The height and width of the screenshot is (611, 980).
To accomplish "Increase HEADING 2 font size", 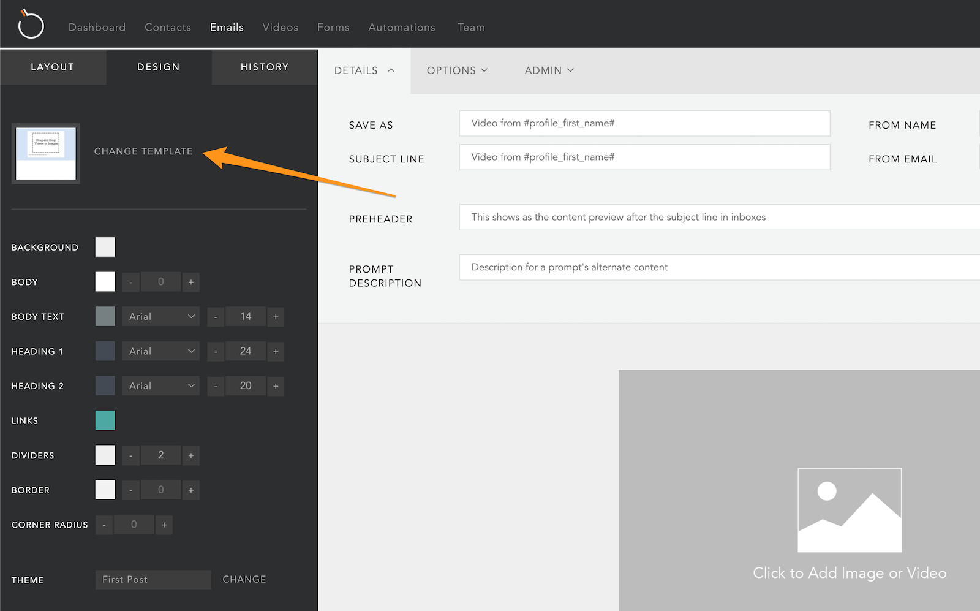I will [276, 386].
